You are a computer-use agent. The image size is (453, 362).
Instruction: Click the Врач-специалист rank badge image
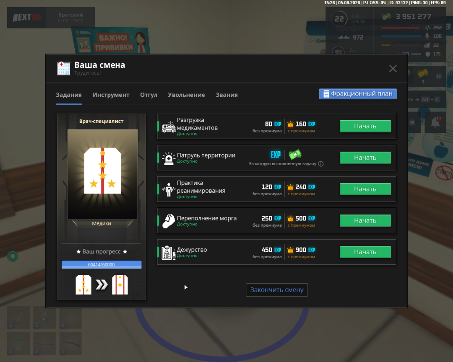[x=103, y=174]
